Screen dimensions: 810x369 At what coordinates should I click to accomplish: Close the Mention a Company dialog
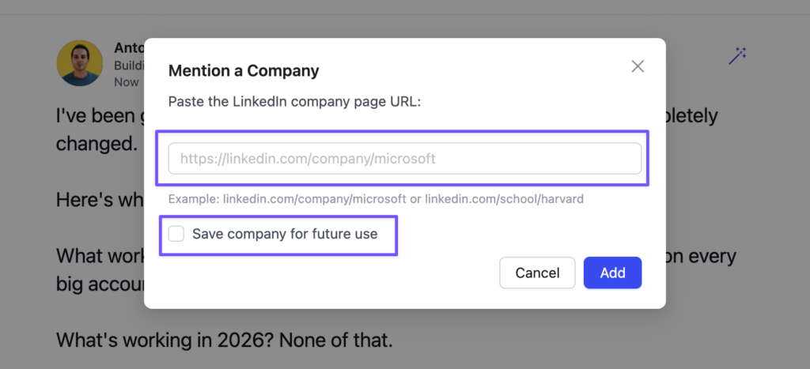pyautogui.click(x=638, y=66)
